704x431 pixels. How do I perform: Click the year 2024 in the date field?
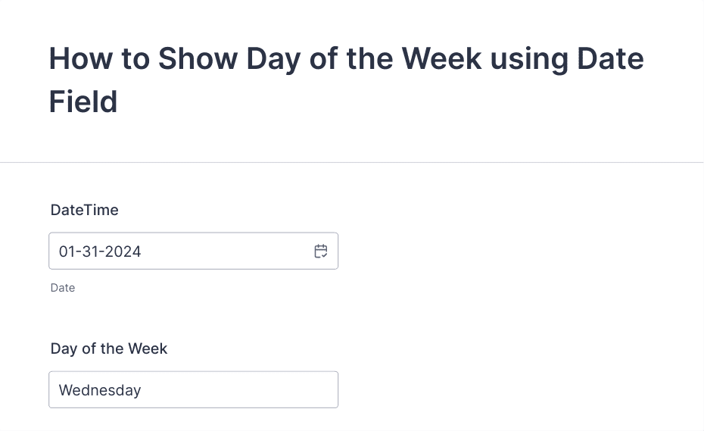point(123,251)
